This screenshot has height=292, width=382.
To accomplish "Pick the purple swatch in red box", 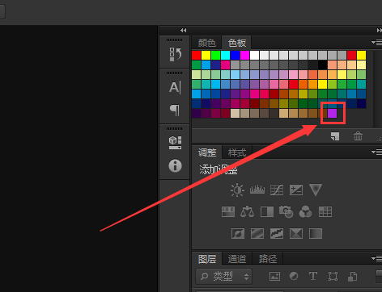I will click(333, 113).
